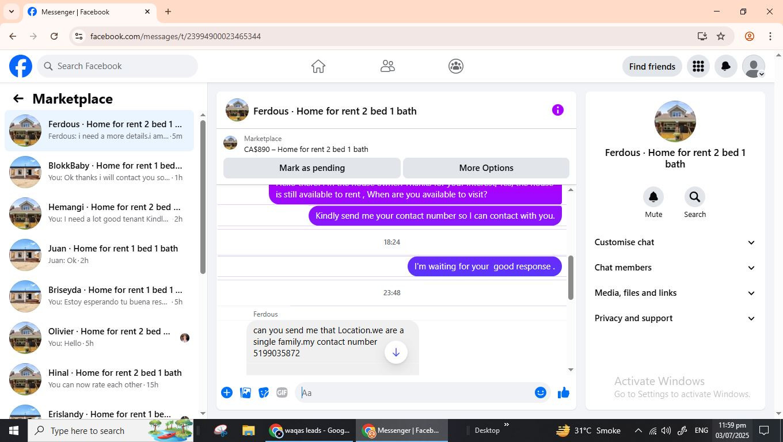
Task: View site information icon in address bar
Action: [x=79, y=36]
